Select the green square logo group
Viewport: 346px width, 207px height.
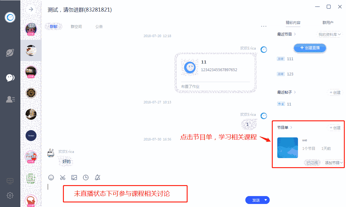point(31,178)
